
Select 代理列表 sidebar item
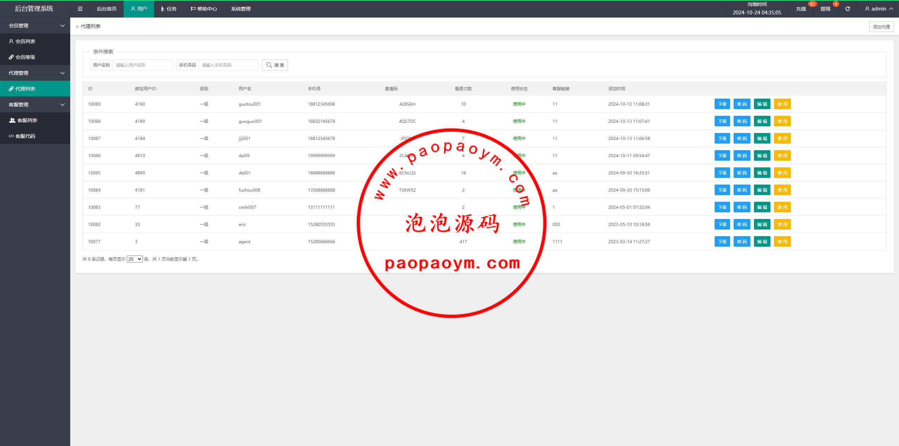(x=25, y=89)
